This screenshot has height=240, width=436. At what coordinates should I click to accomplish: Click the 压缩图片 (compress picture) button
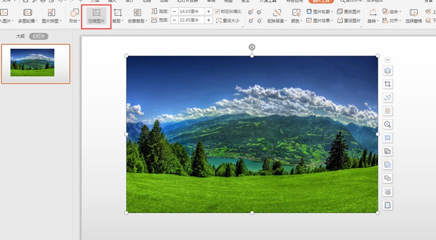(96, 16)
